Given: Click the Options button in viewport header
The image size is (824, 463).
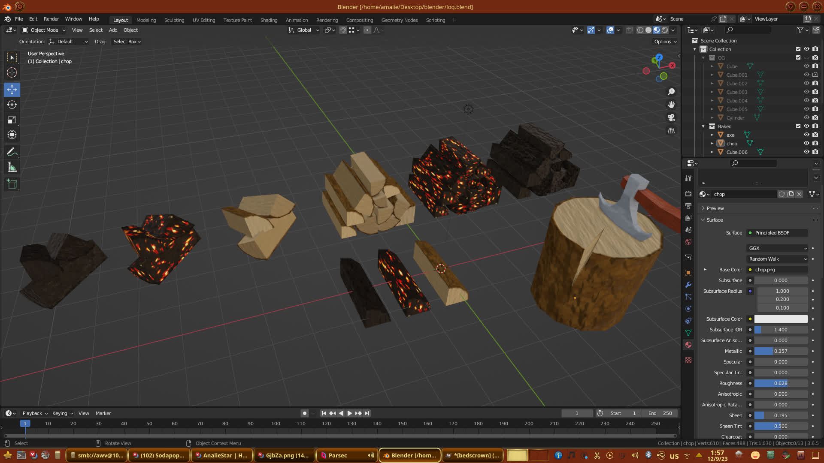Looking at the screenshot, I should (665, 42).
